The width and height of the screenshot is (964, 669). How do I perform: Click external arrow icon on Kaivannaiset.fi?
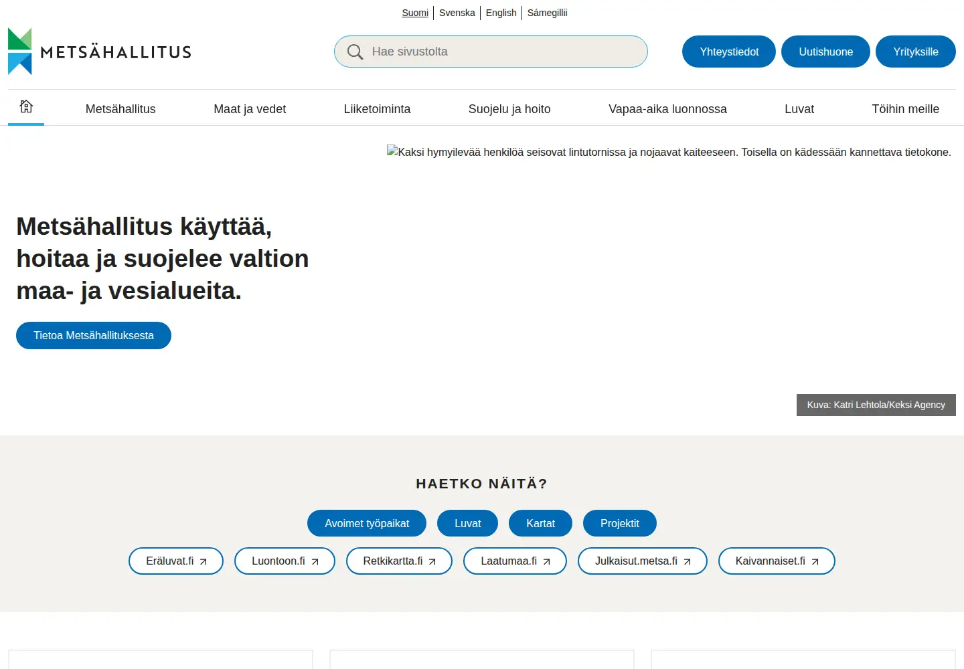tap(815, 562)
